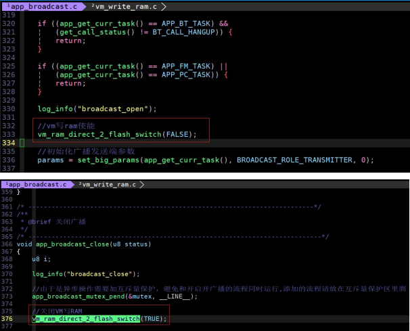Click BROADCAST_ROLE_TRANSMITTER argument
Image resolution: width=410 pixels, height=331 pixels.
(294, 160)
